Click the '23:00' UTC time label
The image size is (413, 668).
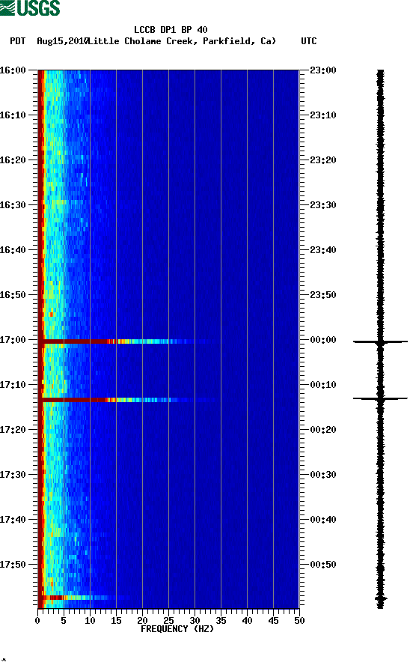click(x=323, y=70)
